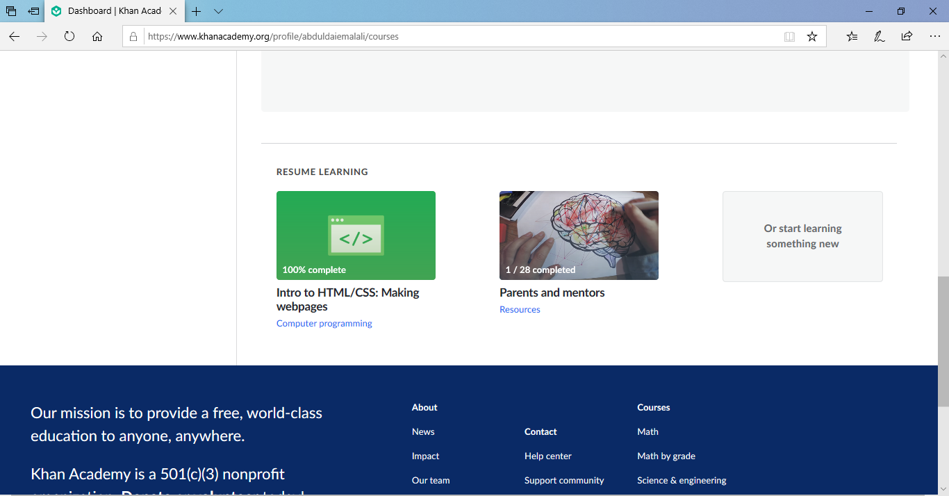Click the mission statement text
The height and width of the screenshot is (496, 949).
tap(176, 424)
